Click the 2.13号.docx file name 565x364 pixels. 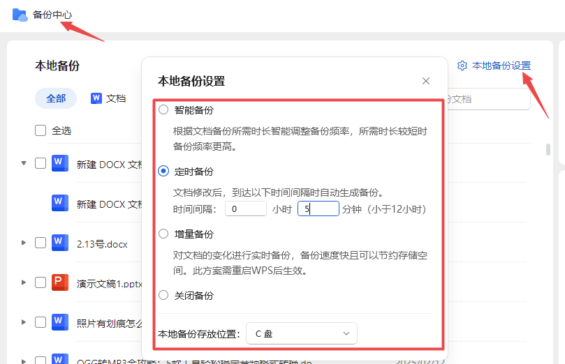[102, 244]
